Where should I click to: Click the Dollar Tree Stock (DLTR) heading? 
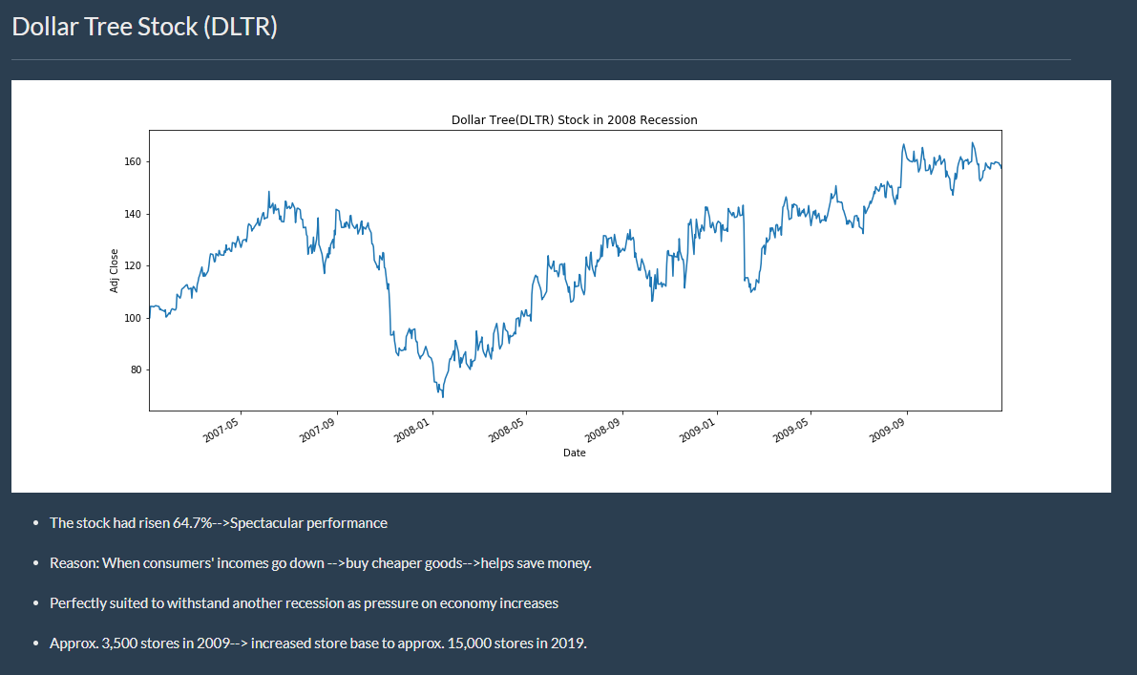pos(145,27)
